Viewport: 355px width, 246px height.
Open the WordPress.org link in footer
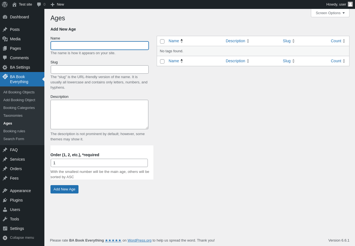click(140, 240)
